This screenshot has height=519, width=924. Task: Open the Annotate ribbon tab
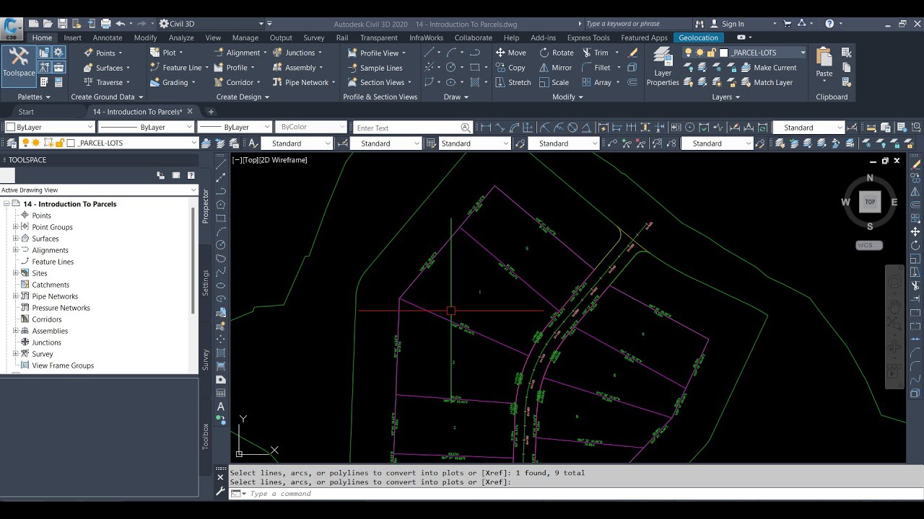108,37
